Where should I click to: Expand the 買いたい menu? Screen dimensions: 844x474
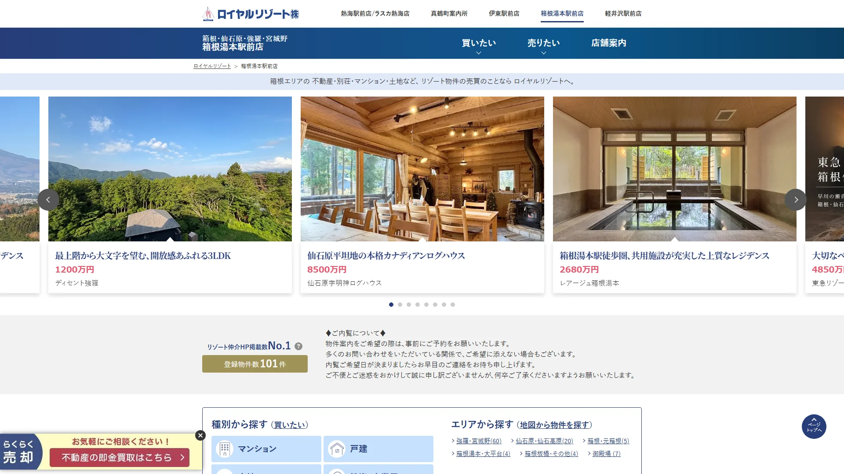pos(479,43)
